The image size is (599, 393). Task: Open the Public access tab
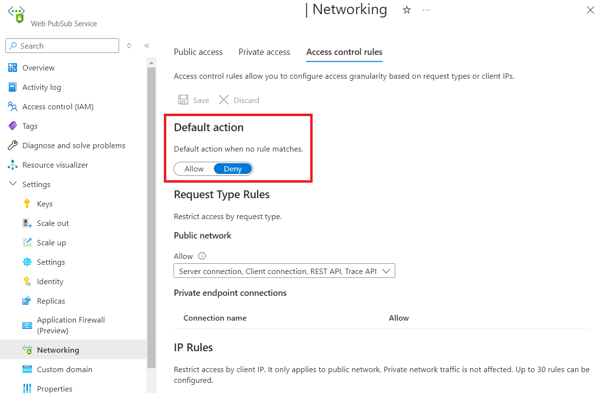tap(198, 52)
